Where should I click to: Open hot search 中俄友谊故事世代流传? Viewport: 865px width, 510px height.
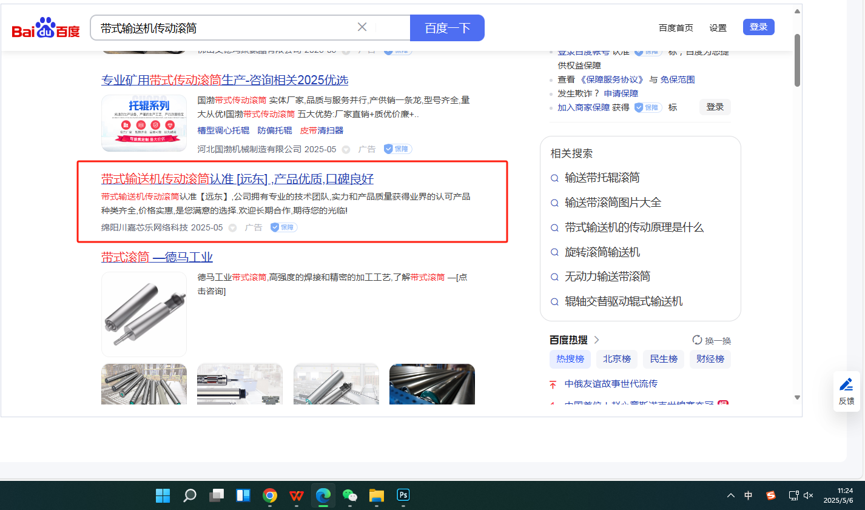coord(611,384)
